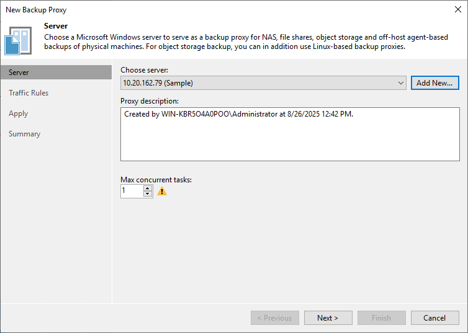Go to the Traffic Rules step
Image resolution: width=468 pixels, height=333 pixels.
click(x=29, y=93)
